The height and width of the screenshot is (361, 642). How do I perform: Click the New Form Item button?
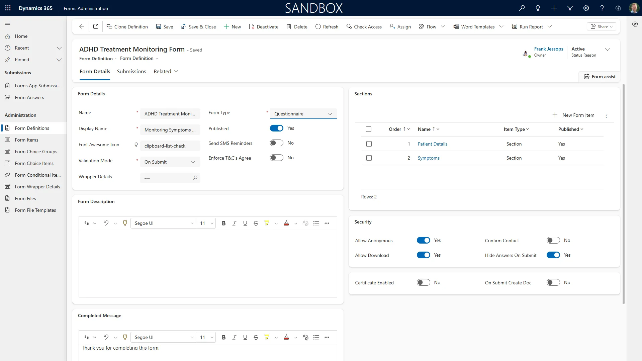point(573,115)
